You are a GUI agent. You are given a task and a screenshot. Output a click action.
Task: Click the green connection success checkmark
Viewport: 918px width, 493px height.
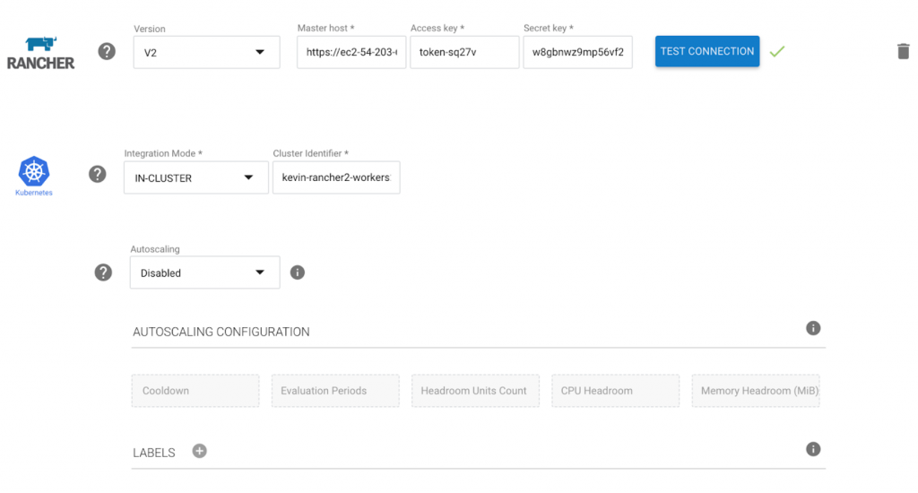[777, 52]
